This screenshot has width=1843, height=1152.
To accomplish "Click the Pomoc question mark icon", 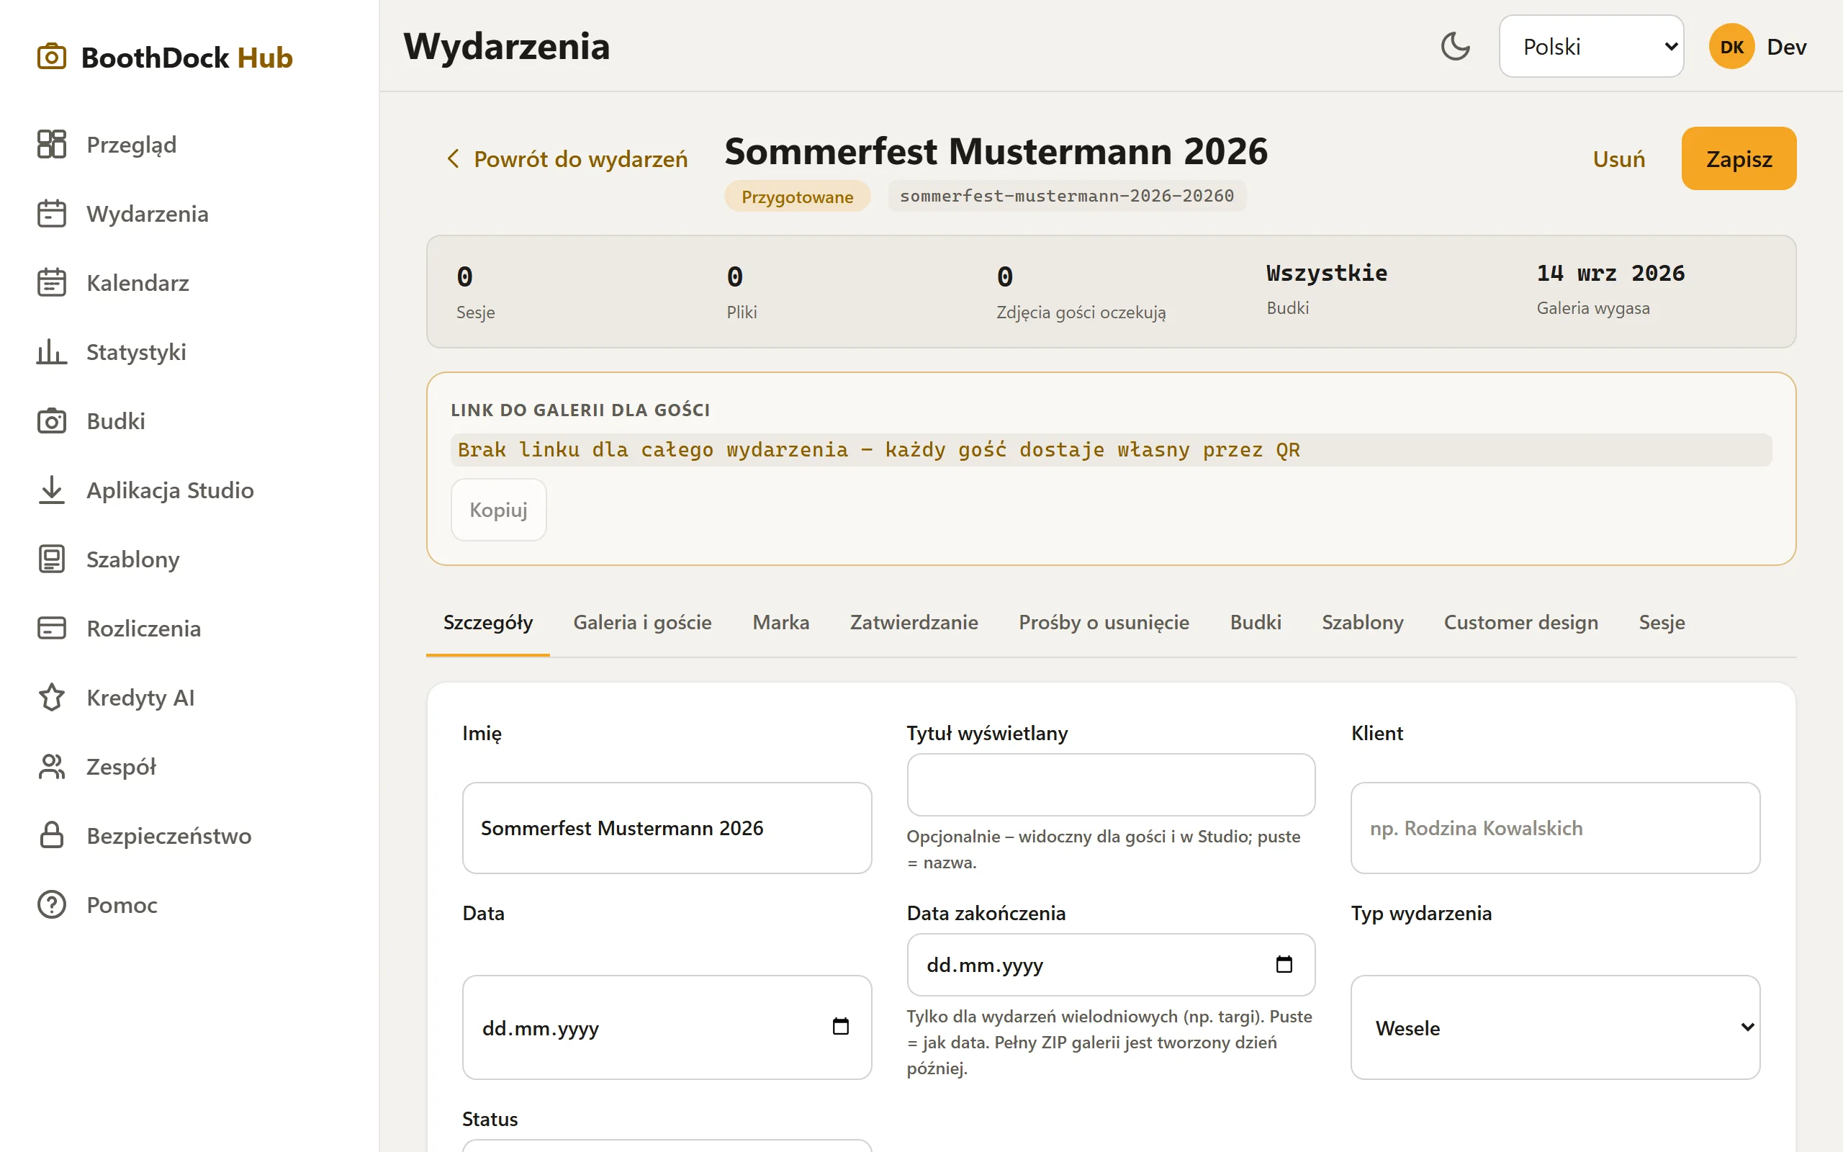I will click(52, 904).
